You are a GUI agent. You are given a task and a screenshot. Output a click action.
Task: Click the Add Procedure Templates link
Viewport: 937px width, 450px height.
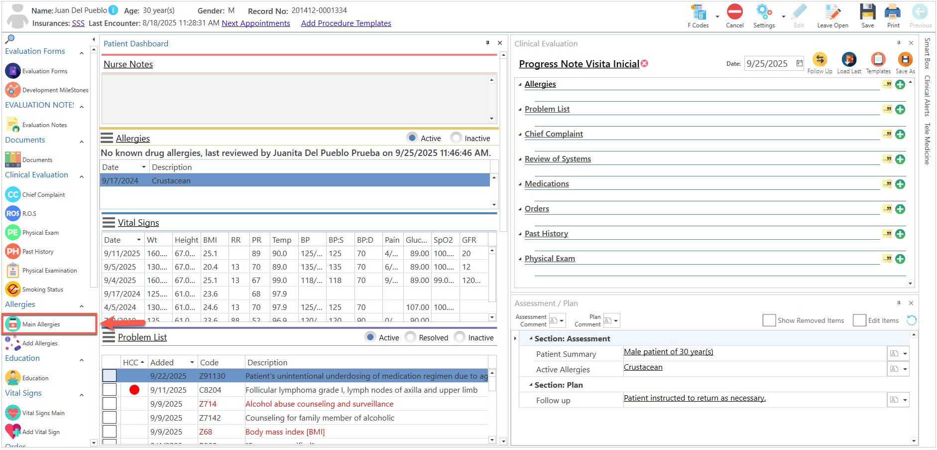point(346,23)
